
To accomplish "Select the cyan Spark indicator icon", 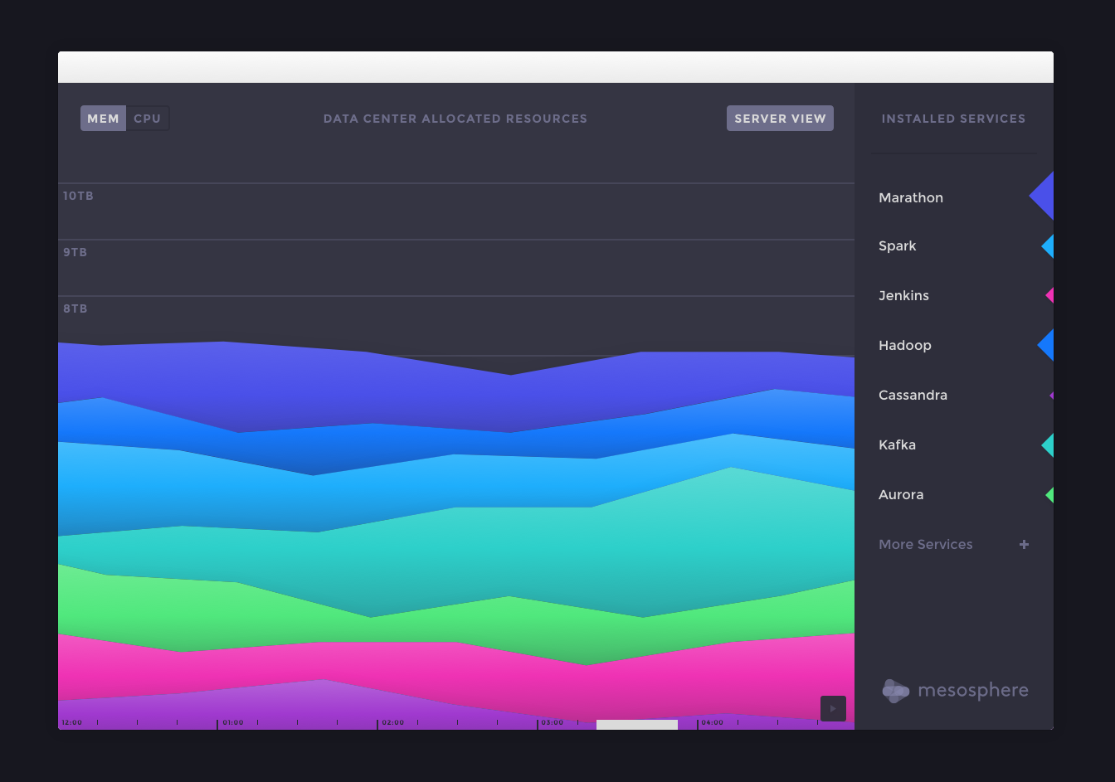I will pyautogui.click(x=1047, y=245).
